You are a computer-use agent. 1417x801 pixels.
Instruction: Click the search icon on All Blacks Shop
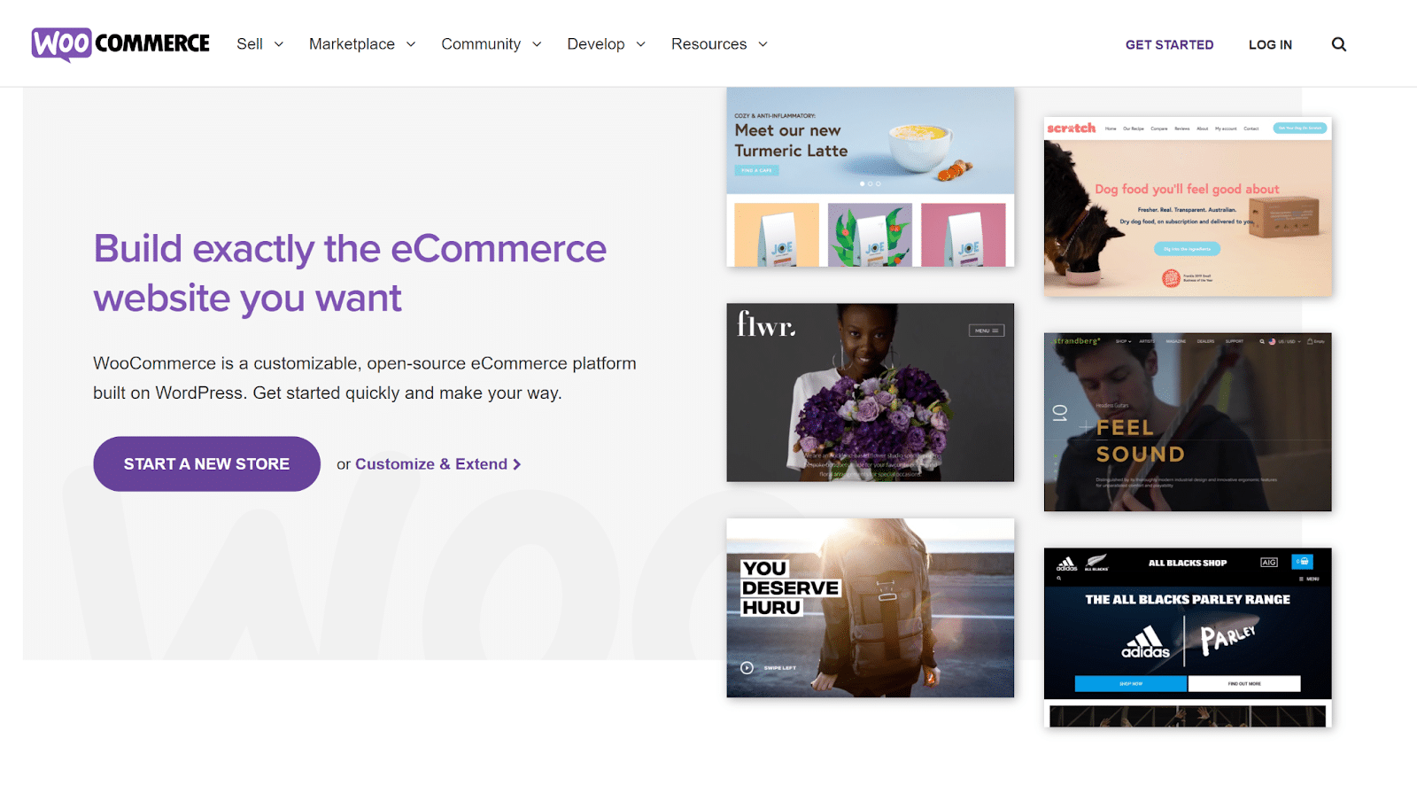point(1059,578)
